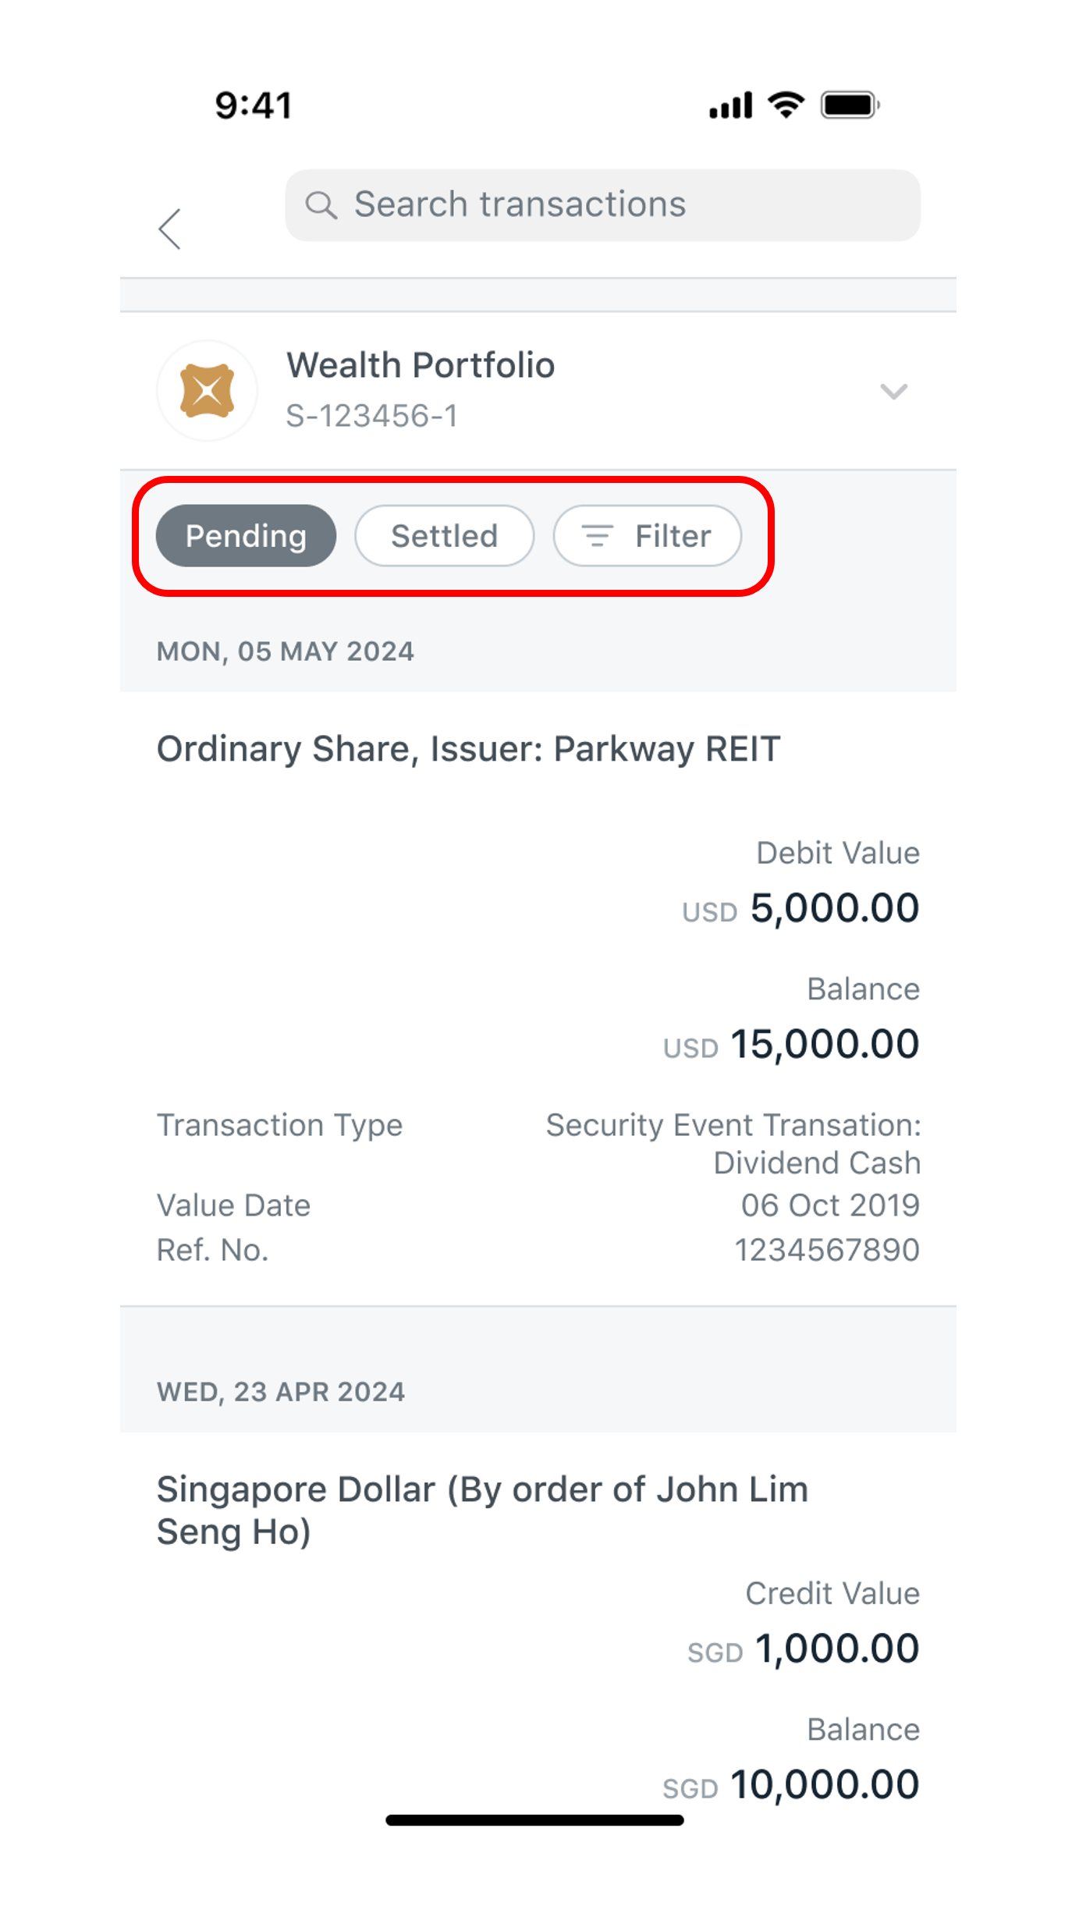Tap the back arrow icon
Screen dimensions: 1072x1931
(169, 229)
